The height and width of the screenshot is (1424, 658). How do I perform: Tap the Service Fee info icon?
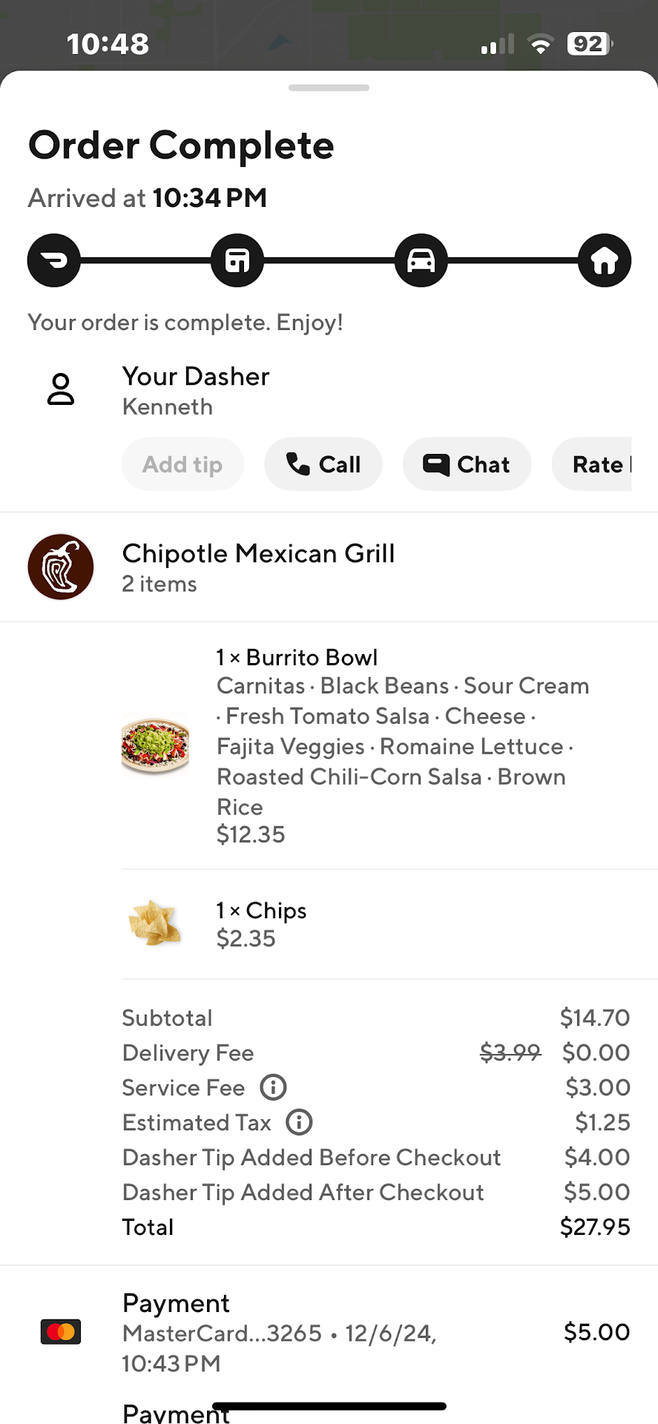pyautogui.click(x=273, y=1087)
